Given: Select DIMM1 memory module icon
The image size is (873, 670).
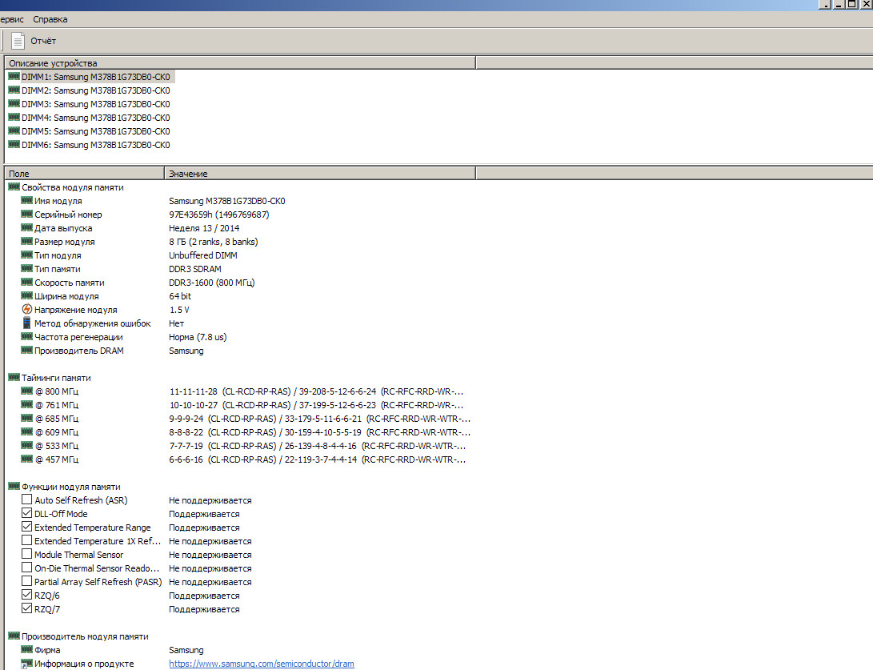Looking at the screenshot, I should (14, 76).
